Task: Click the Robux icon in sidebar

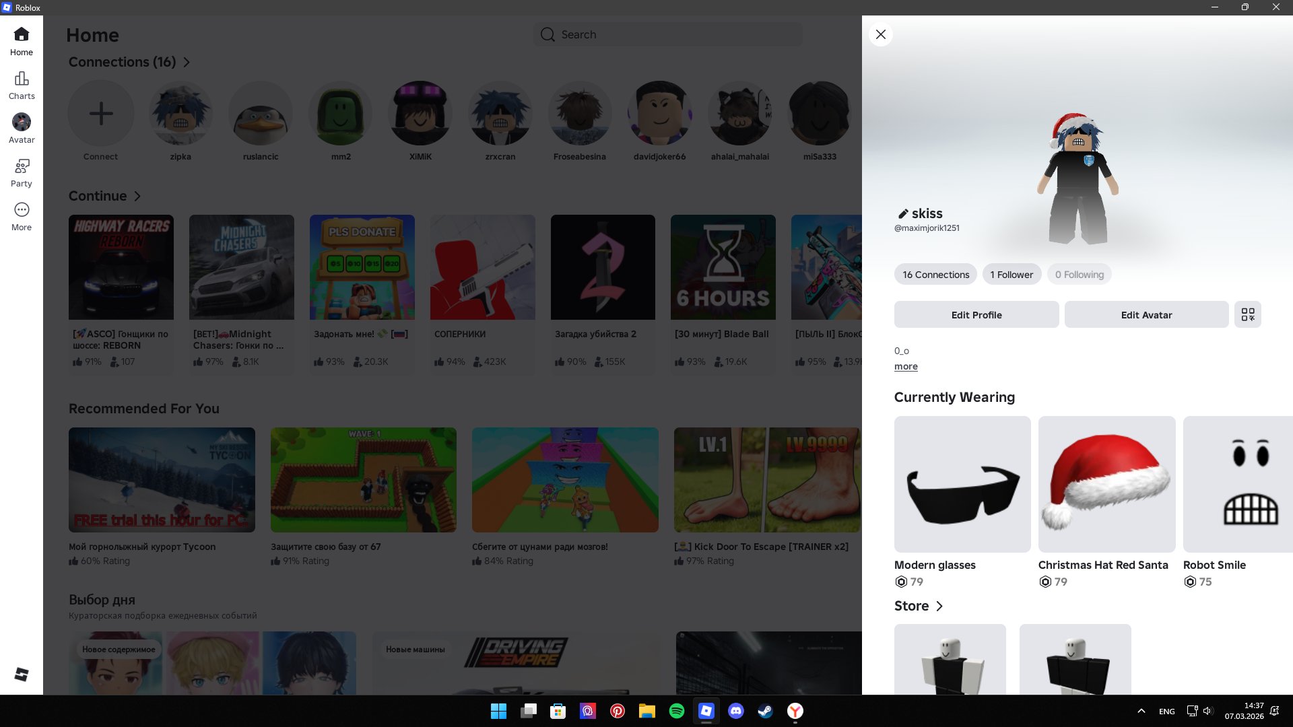Action: (22, 674)
